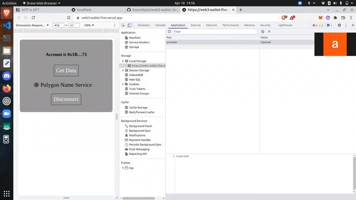
Task: Open the tab search dropdown arrow
Action: pyautogui.click(x=328, y=10)
